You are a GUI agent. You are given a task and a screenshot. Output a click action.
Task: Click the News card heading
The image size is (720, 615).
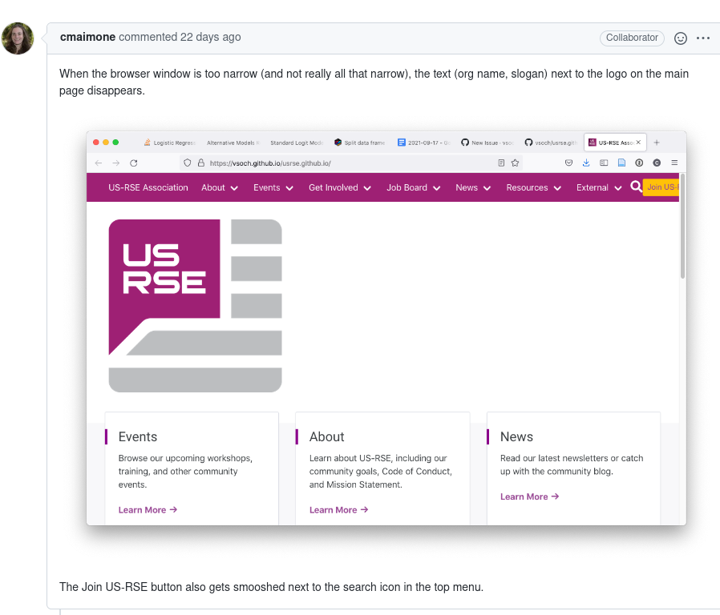tap(516, 436)
